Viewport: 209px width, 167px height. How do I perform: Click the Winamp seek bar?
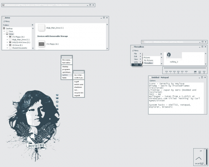185,68
